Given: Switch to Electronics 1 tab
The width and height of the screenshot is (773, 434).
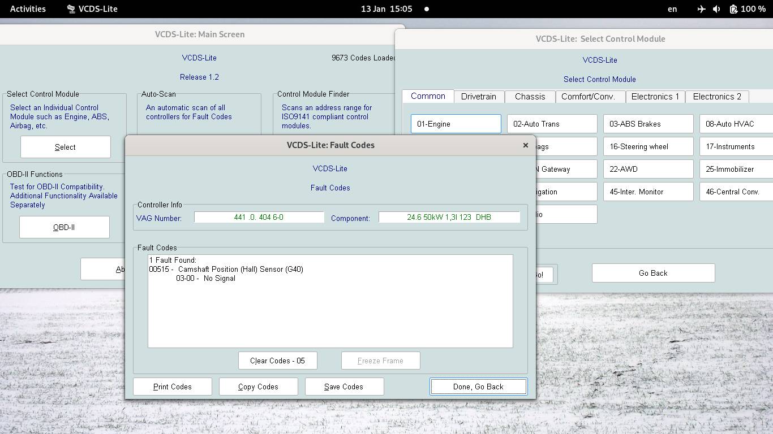Looking at the screenshot, I should click(x=655, y=97).
